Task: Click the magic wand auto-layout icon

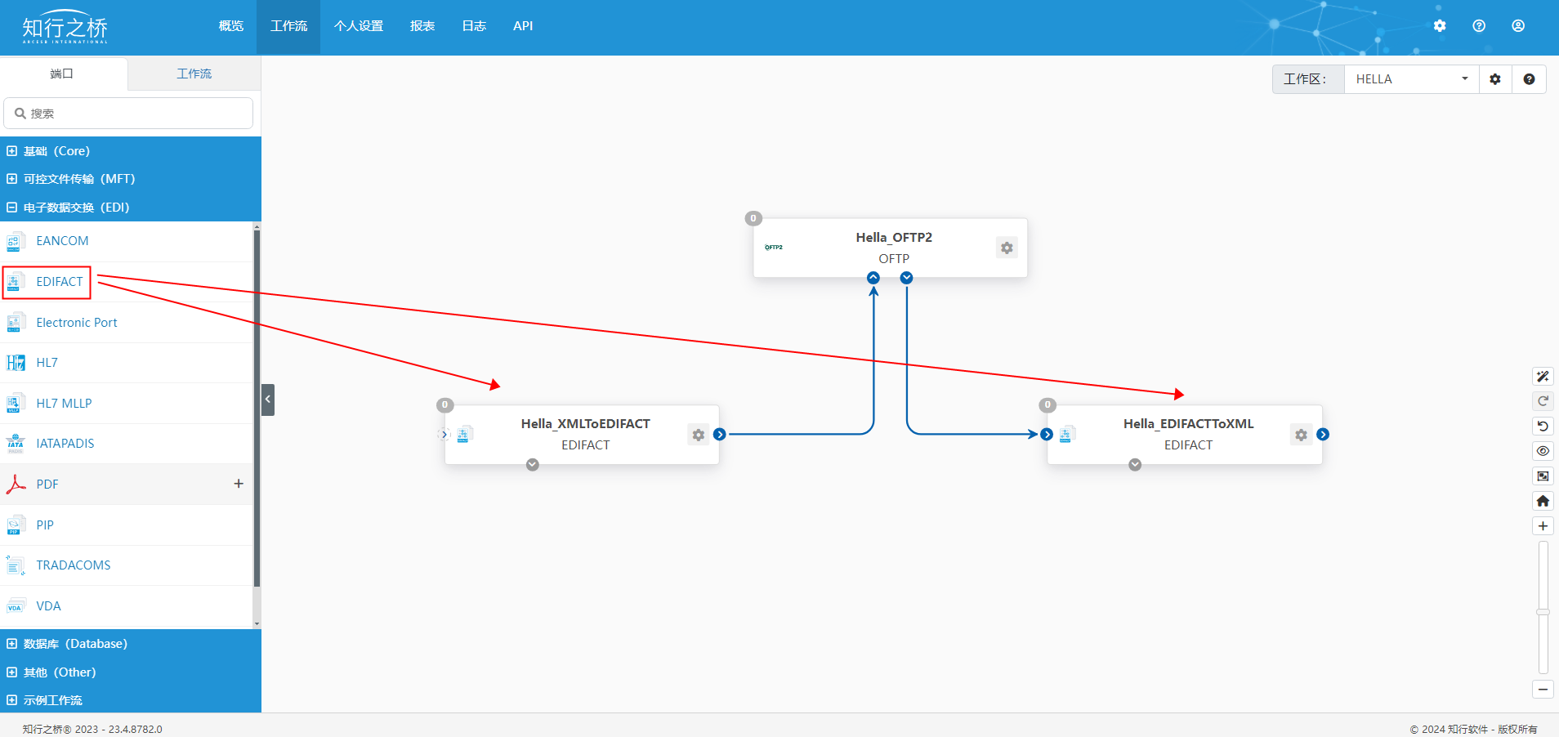Action: pyautogui.click(x=1543, y=377)
